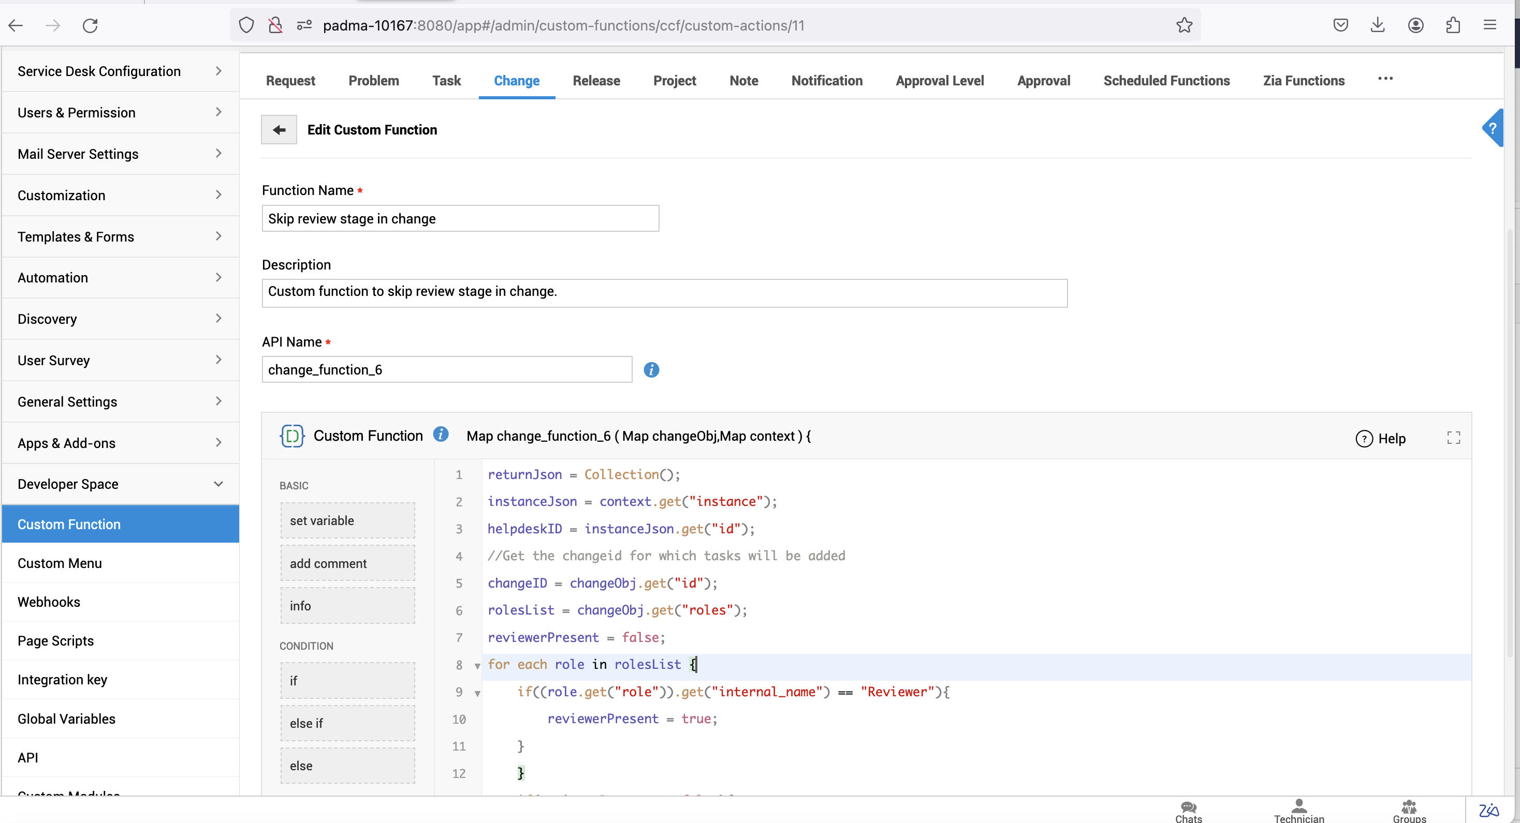Switch to the Scheduled Functions tab

tap(1166, 81)
